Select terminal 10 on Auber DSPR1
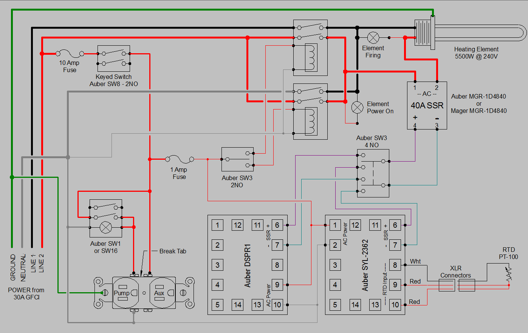Screen dimensions: 528x333 [x=277, y=305]
